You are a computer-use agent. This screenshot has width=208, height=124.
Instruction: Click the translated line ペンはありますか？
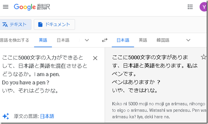(x=136, y=82)
